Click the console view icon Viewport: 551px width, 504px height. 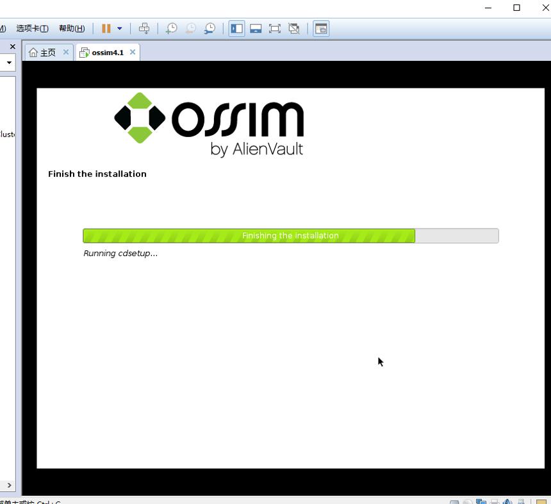point(321,28)
